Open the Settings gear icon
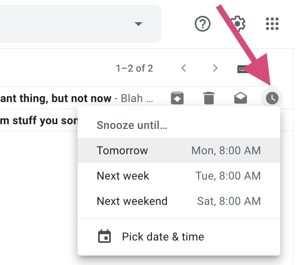 click(237, 24)
